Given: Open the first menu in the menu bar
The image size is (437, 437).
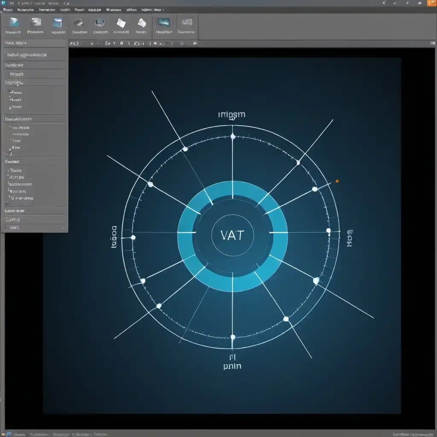Looking at the screenshot, I should point(8,10).
